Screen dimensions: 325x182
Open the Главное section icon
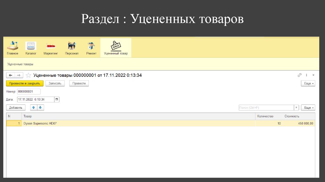point(12,48)
